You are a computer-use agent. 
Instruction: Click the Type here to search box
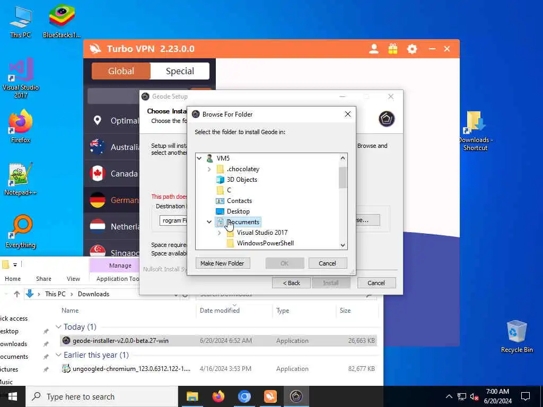[102, 396]
